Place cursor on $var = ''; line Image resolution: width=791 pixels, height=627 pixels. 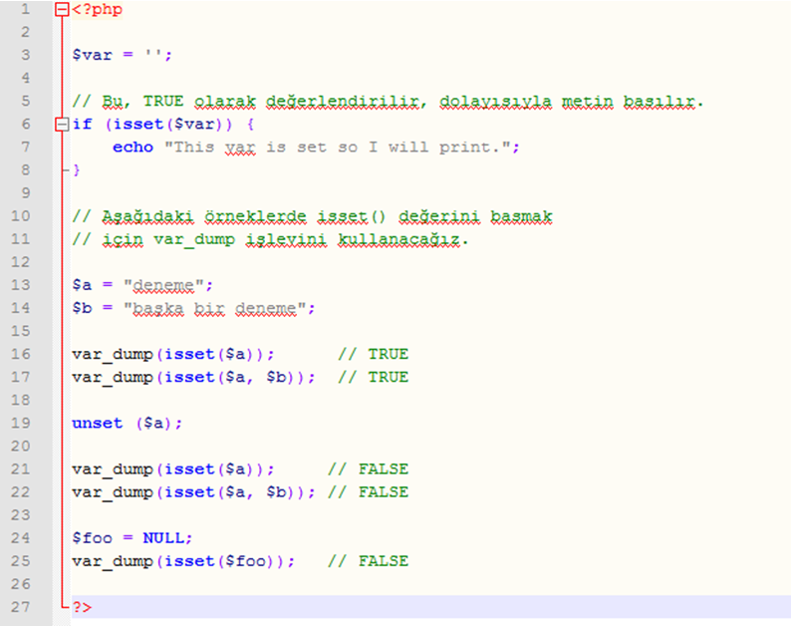tap(123, 55)
